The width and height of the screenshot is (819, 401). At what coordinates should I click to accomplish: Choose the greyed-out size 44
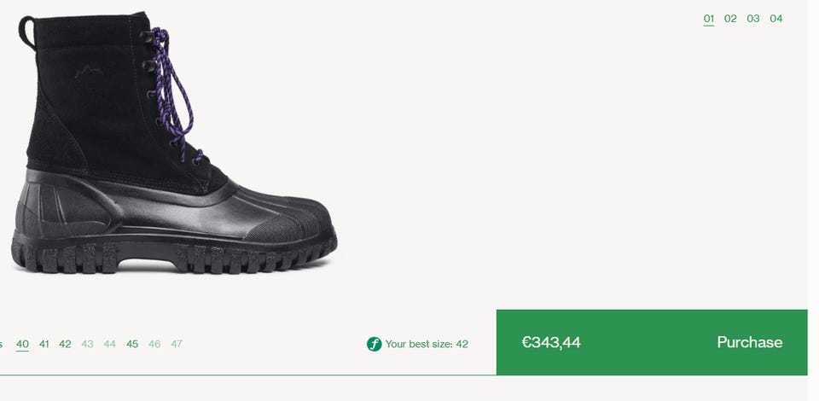click(x=110, y=344)
